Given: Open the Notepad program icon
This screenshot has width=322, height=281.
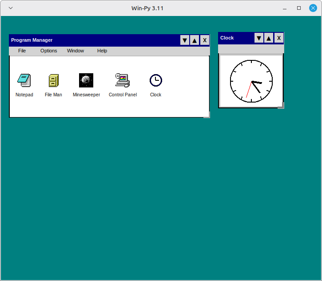Looking at the screenshot, I should pos(24,80).
